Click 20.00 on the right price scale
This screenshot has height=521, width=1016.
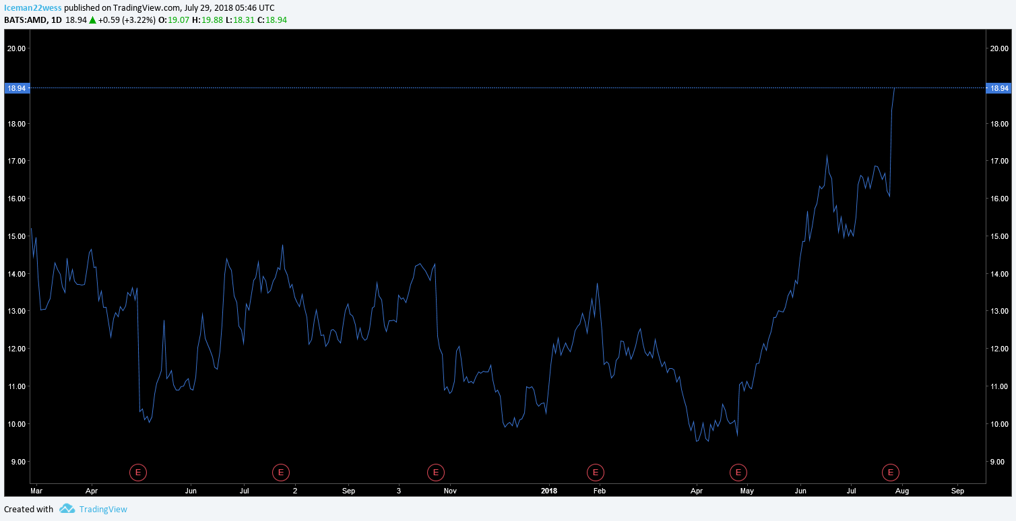pyautogui.click(x=998, y=48)
